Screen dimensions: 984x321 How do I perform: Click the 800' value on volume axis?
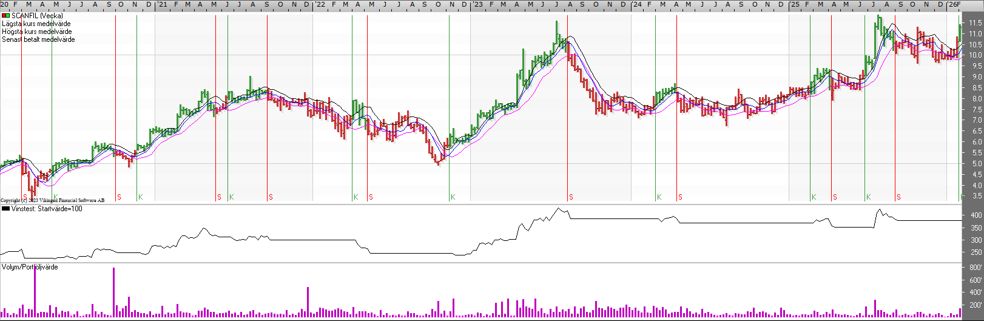pos(976,268)
